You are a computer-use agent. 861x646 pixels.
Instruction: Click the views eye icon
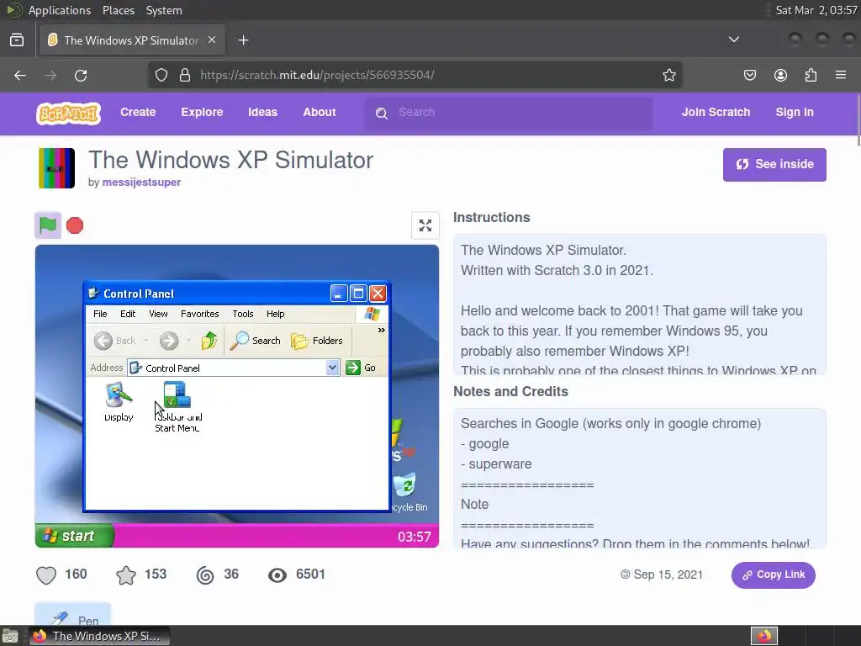277,575
